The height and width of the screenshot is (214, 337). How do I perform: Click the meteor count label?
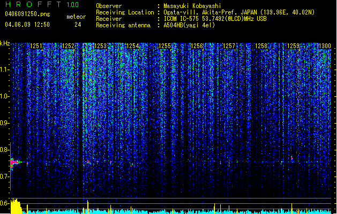76,17
